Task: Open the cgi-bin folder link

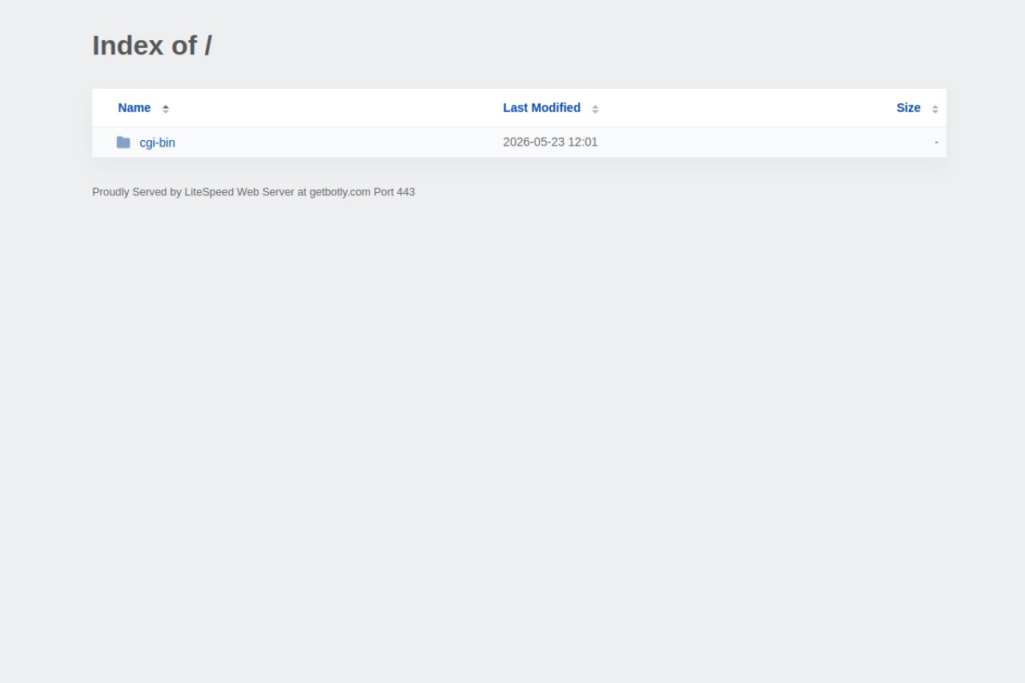Action: (x=157, y=143)
